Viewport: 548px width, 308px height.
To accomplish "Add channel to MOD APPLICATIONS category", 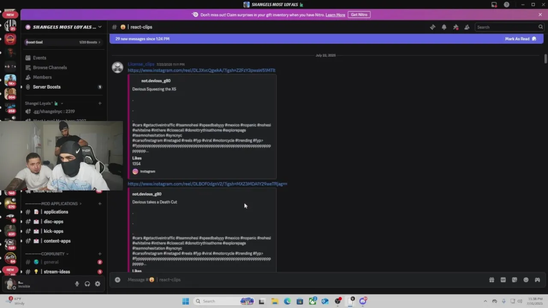I will click(x=100, y=204).
